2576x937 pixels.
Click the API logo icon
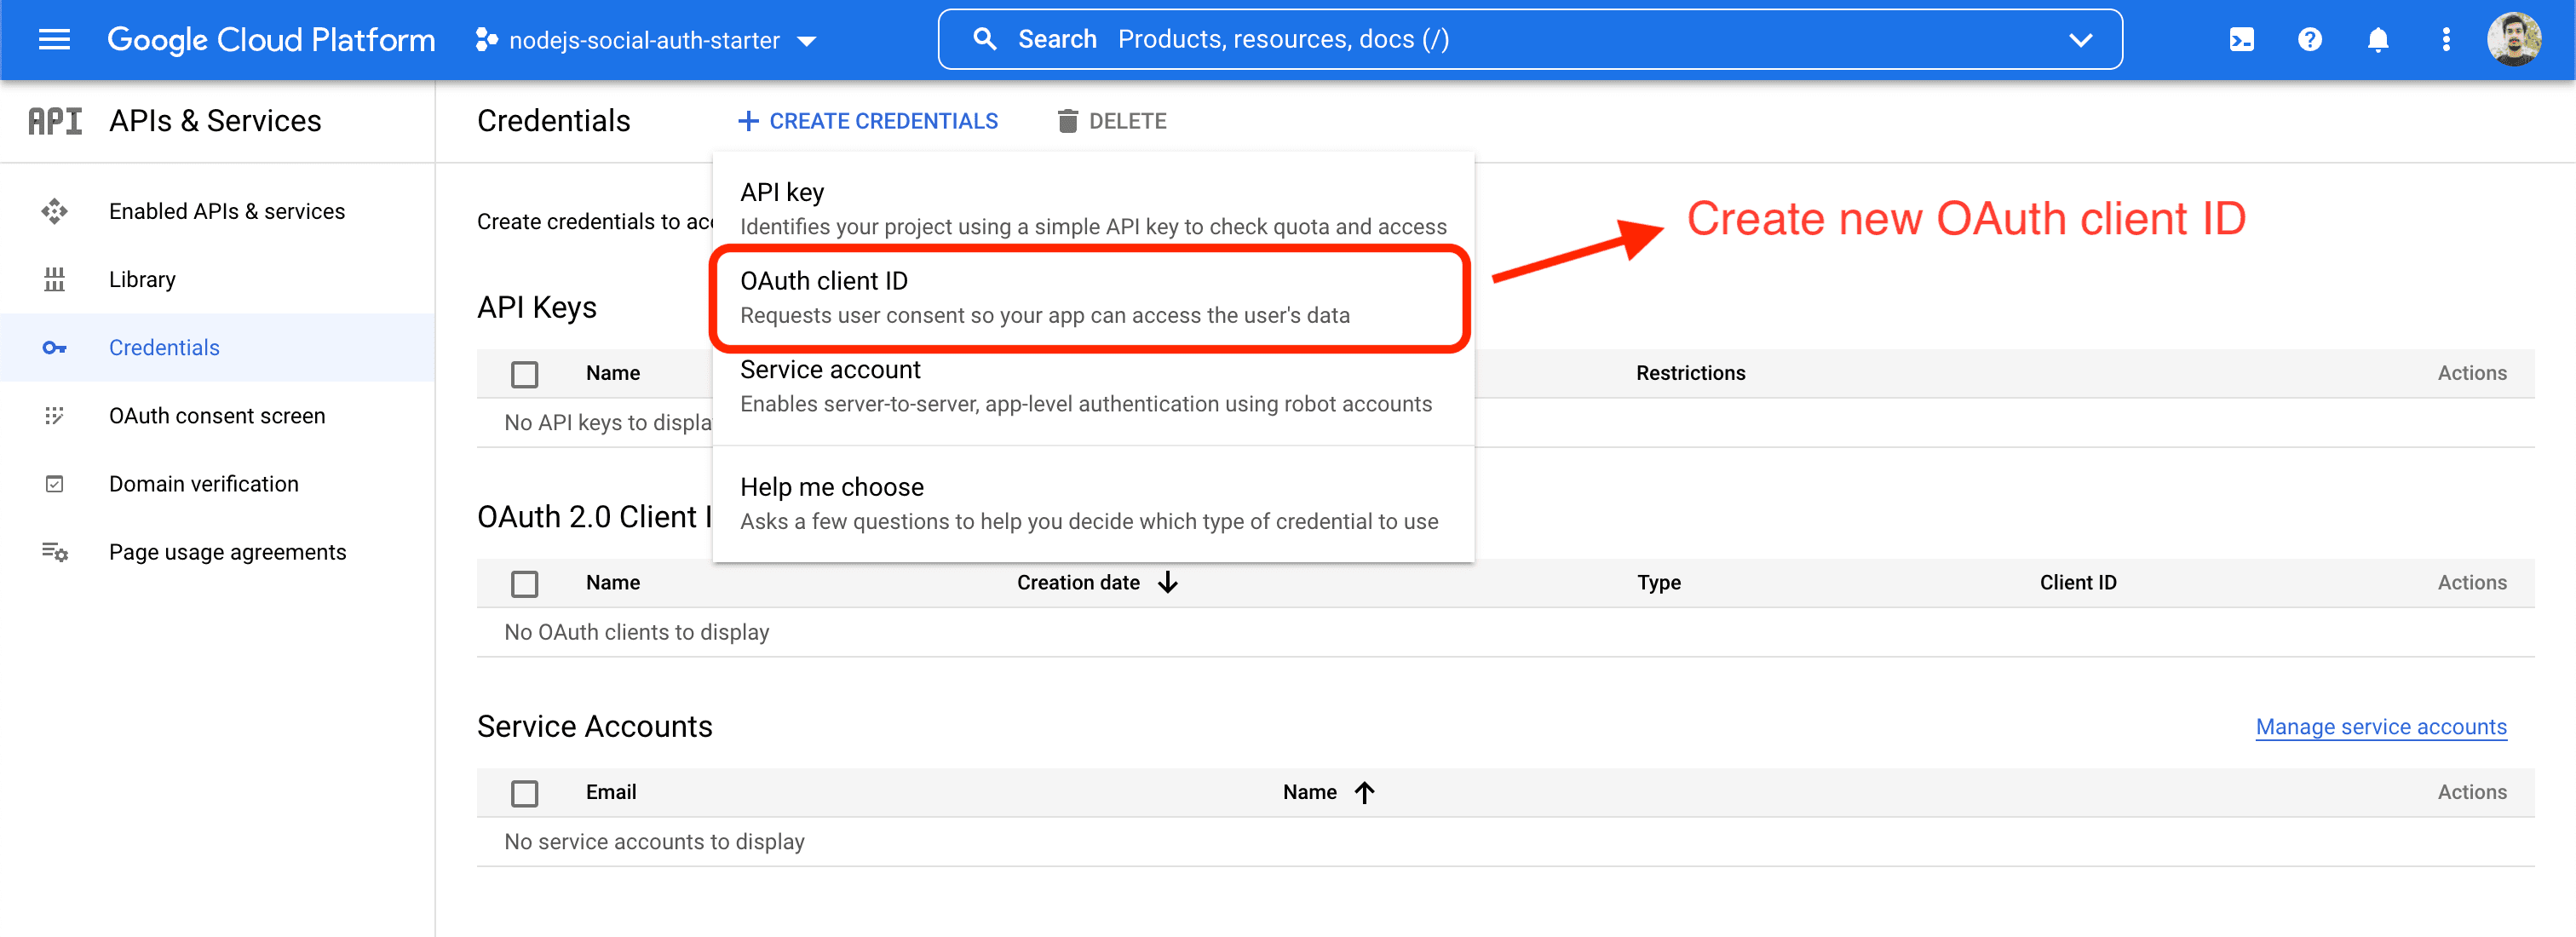[55, 121]
